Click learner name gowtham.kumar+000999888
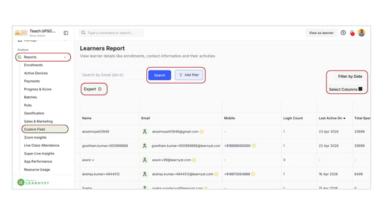 (105, 146)
